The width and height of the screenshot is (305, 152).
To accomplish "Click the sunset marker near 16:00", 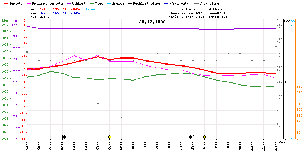I will tap(205, 137).
